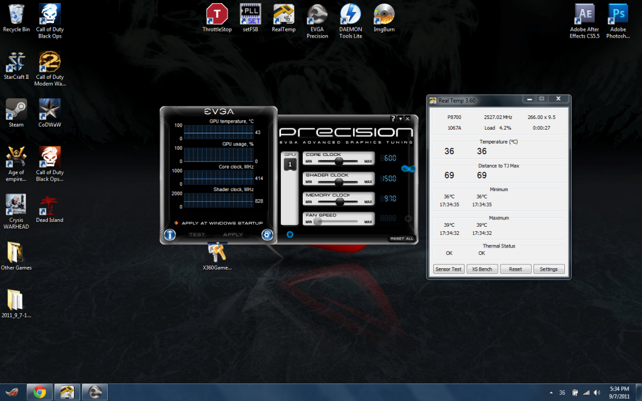Open the EVGA Precision dropdown arrow menu

click(401, 118)
